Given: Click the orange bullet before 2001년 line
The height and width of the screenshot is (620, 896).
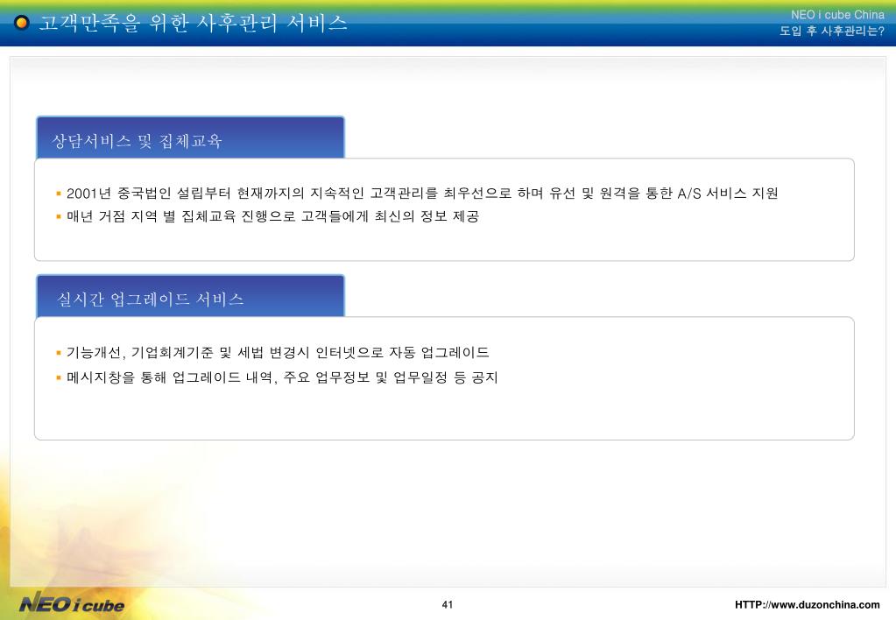Looking at the screenshot, I should (x=59, y=194).
